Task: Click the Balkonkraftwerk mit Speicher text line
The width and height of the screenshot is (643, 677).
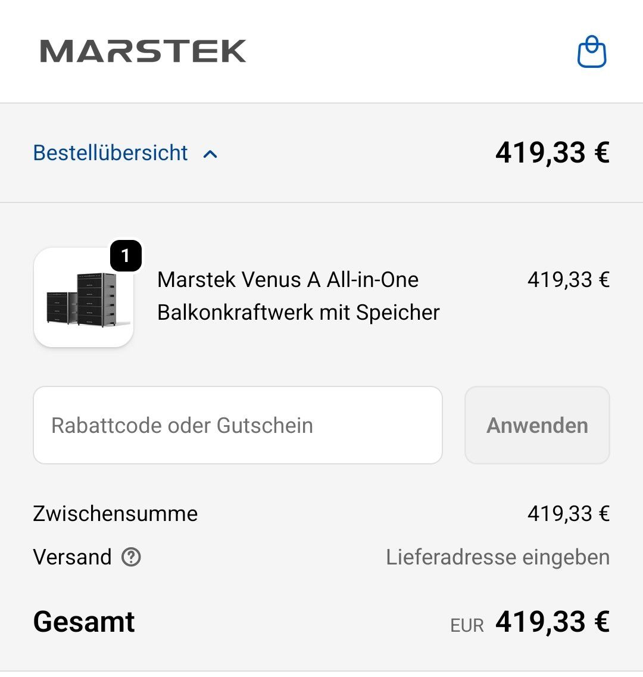Action: click(x=298, y=312)
